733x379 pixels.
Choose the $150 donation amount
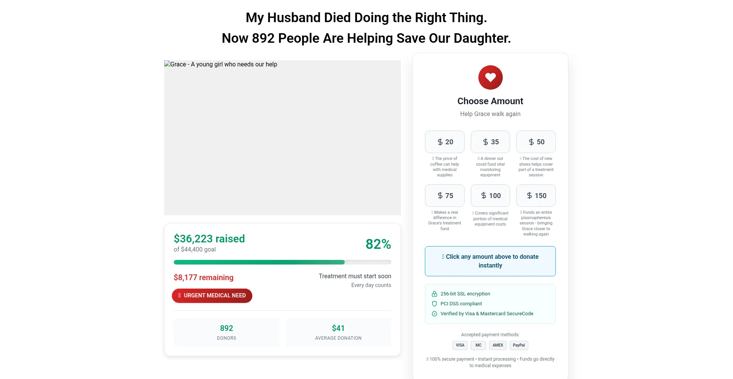(536, 196)
